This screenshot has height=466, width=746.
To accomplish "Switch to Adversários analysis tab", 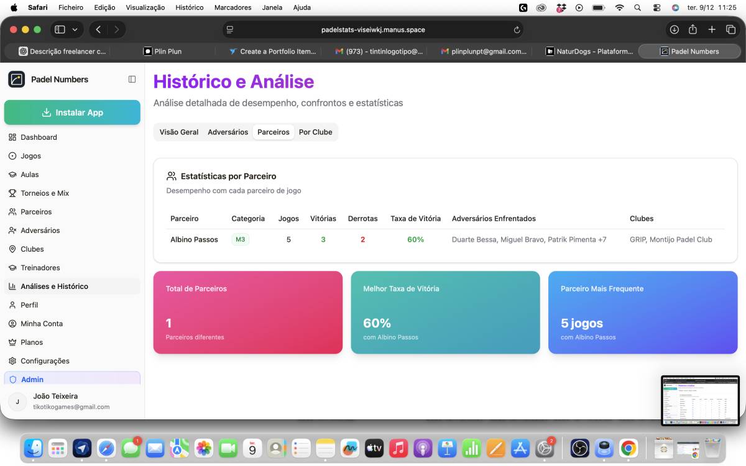I will [x=228, y=132].
